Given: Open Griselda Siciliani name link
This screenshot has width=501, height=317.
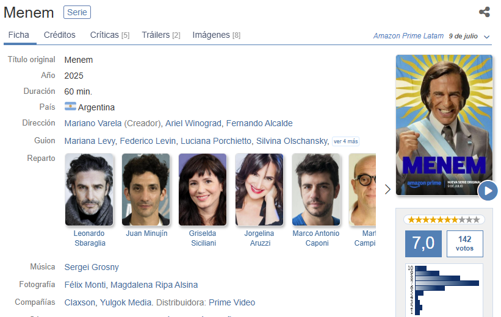Looking at the screenshot, I should 203,238.
